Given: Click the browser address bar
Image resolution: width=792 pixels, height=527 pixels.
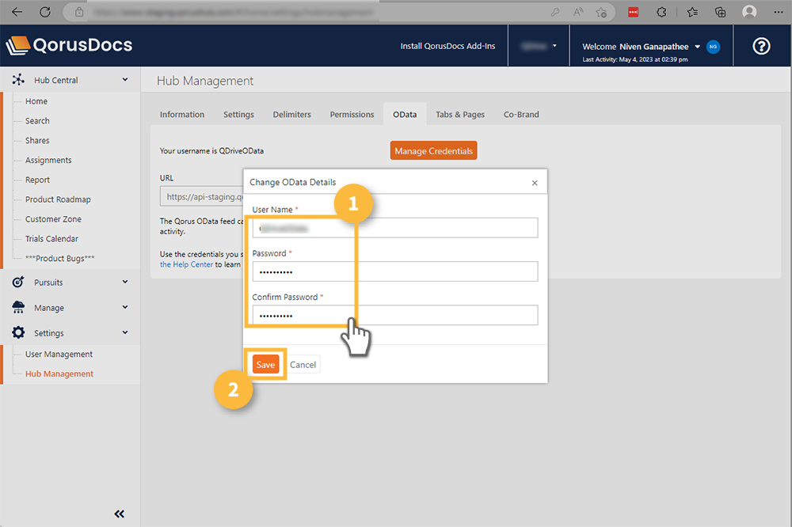Looking at the screenshot, I should click(338, 12).
